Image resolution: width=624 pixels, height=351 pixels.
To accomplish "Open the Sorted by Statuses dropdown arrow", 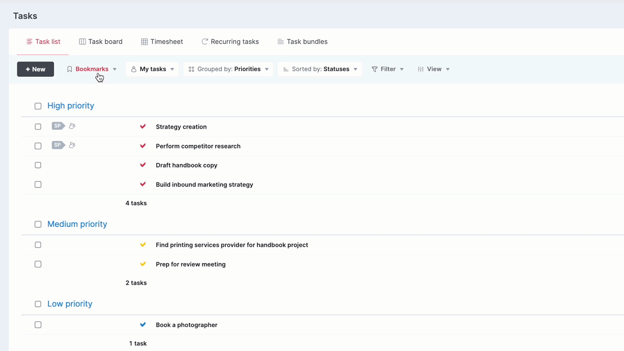I will [355, 69].
